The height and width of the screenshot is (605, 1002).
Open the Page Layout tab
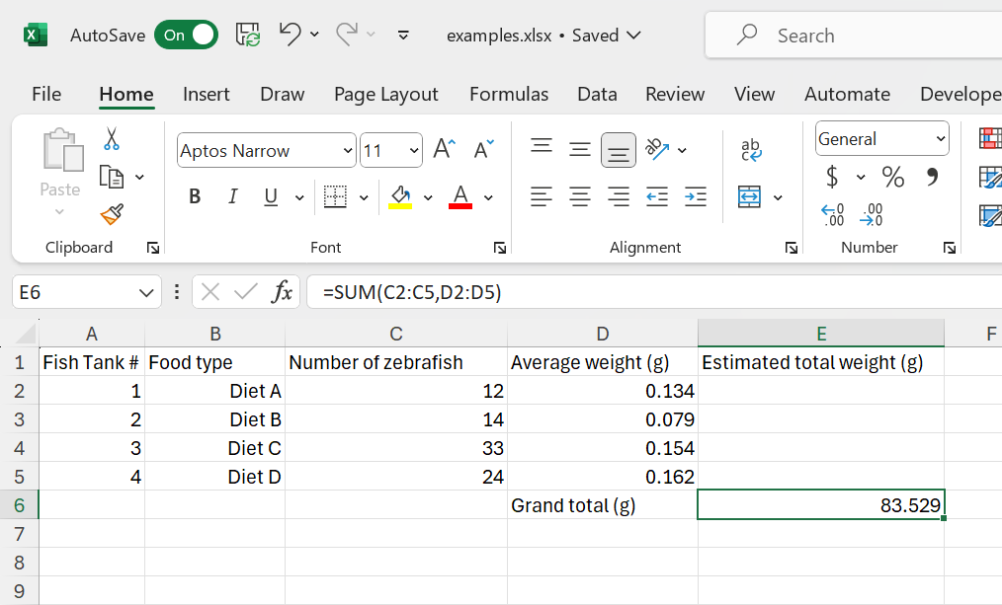(385, 94)
